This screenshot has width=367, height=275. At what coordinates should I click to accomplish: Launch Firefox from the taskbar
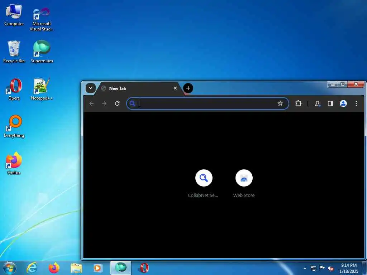[x=54, y=268]
